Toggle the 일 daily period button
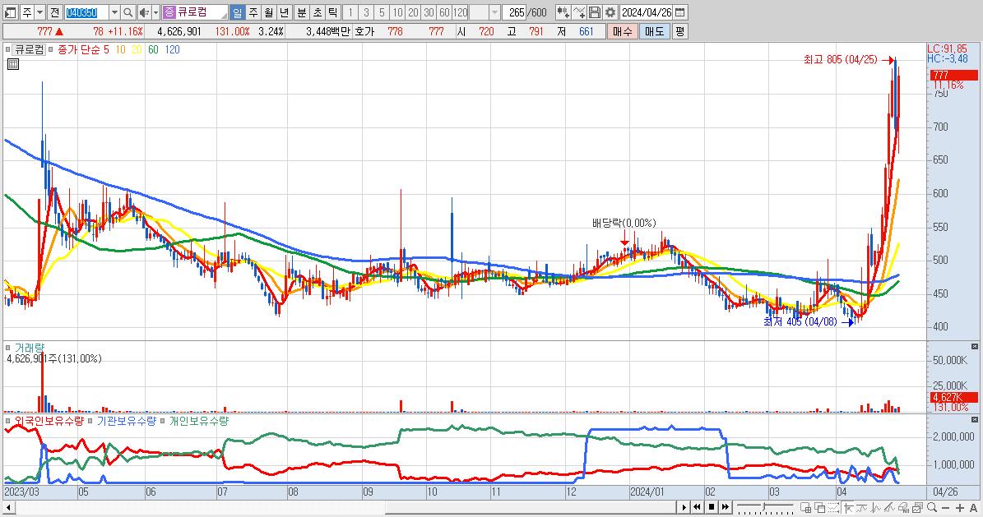 pyautogui.click(x=237, y=12)
